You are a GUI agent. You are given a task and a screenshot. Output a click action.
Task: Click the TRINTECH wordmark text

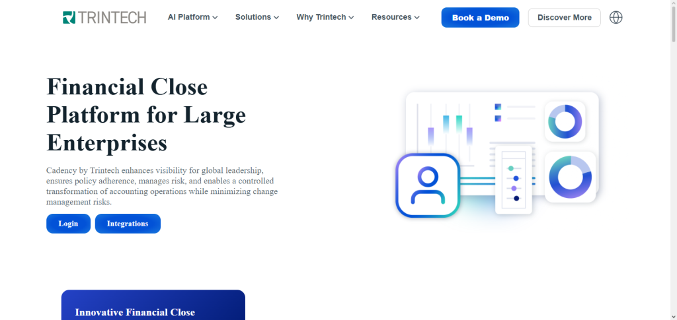112,17
